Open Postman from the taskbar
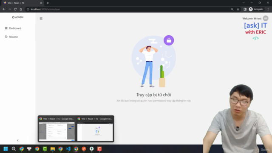The width and height of the screenshot is (272, 153). [84, 149]
